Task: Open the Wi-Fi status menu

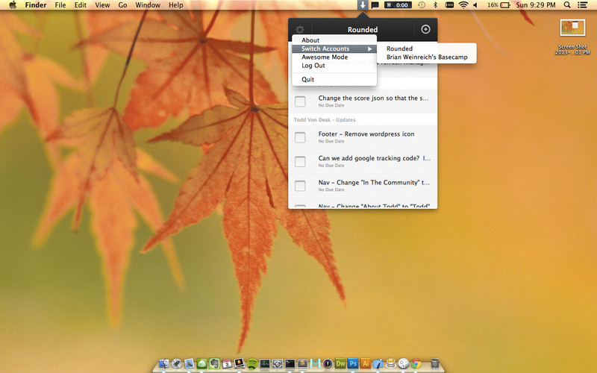Action: (463, 5)
